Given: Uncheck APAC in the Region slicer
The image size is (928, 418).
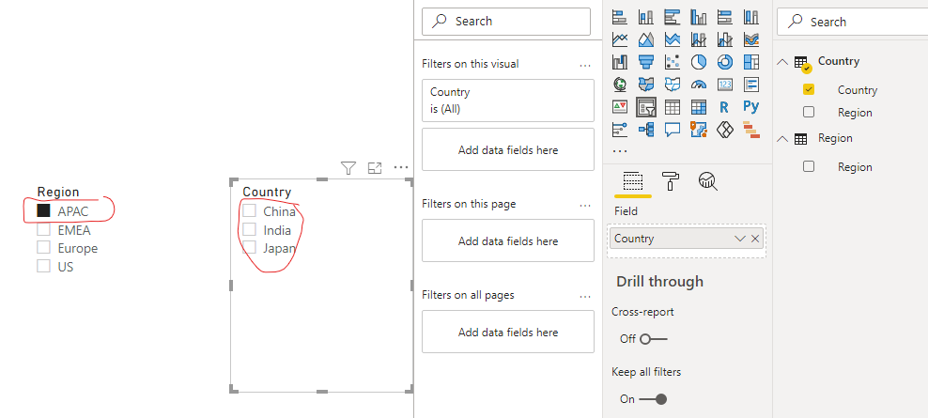Looking at the screenshot, I should [43, 210].
